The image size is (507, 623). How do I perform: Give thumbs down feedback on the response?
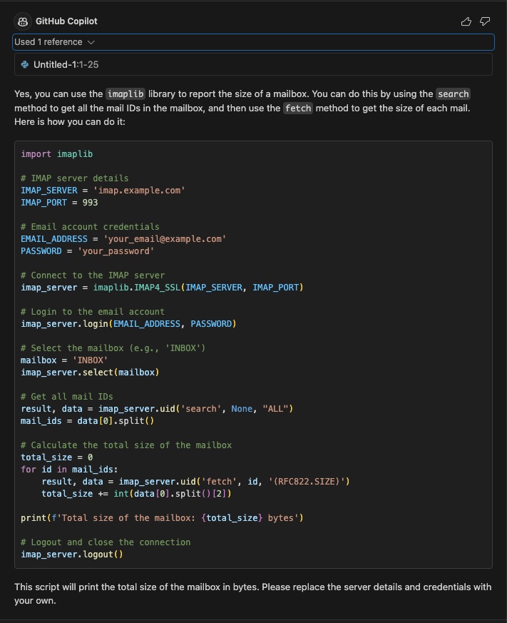[485, 21]
